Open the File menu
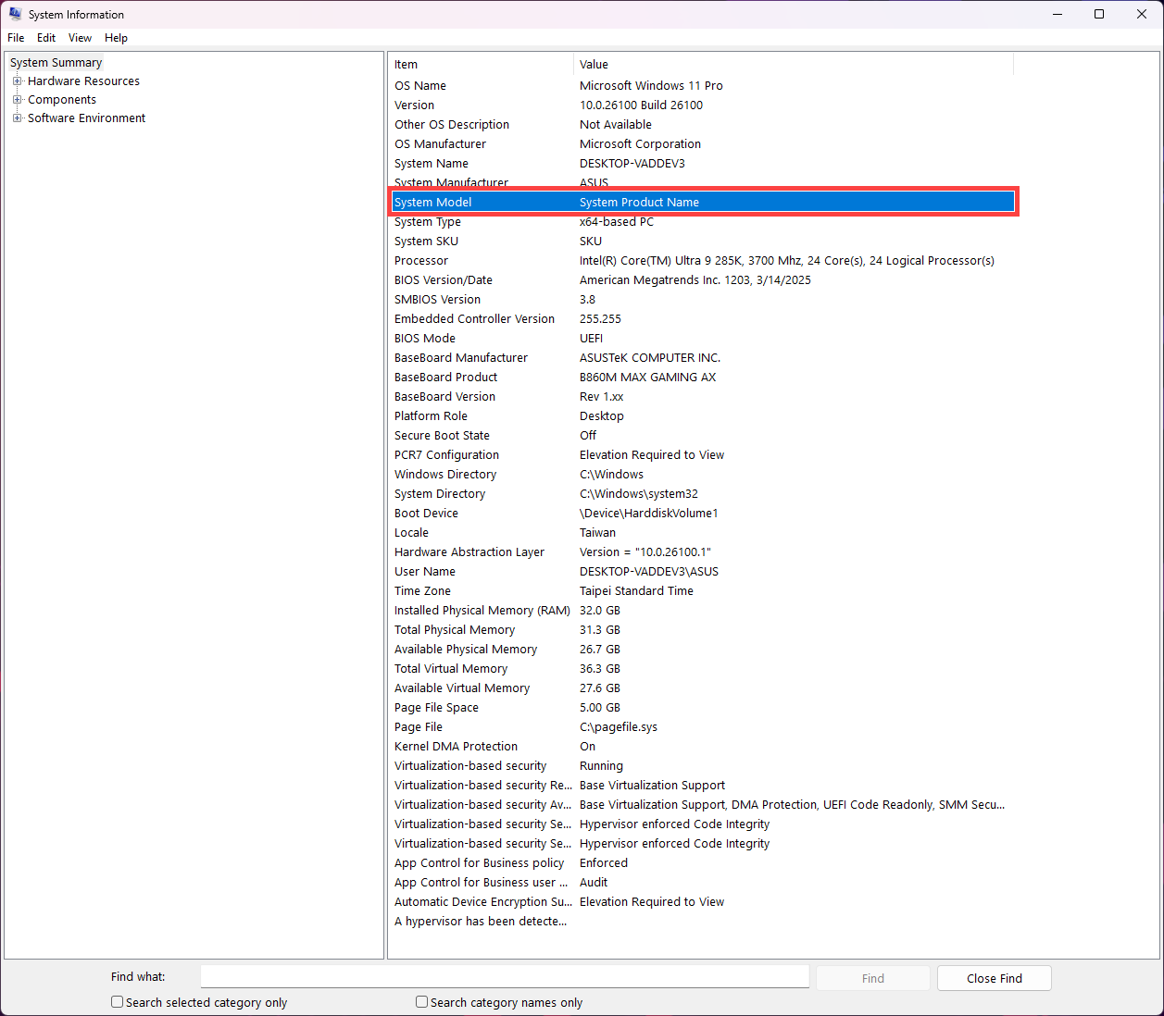This screenshot has width=1164, height=1016. pyautogui.click(x=16, y=38)
